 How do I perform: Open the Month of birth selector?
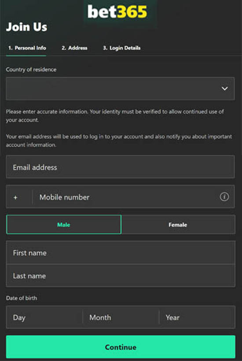[x=121, y=317]
